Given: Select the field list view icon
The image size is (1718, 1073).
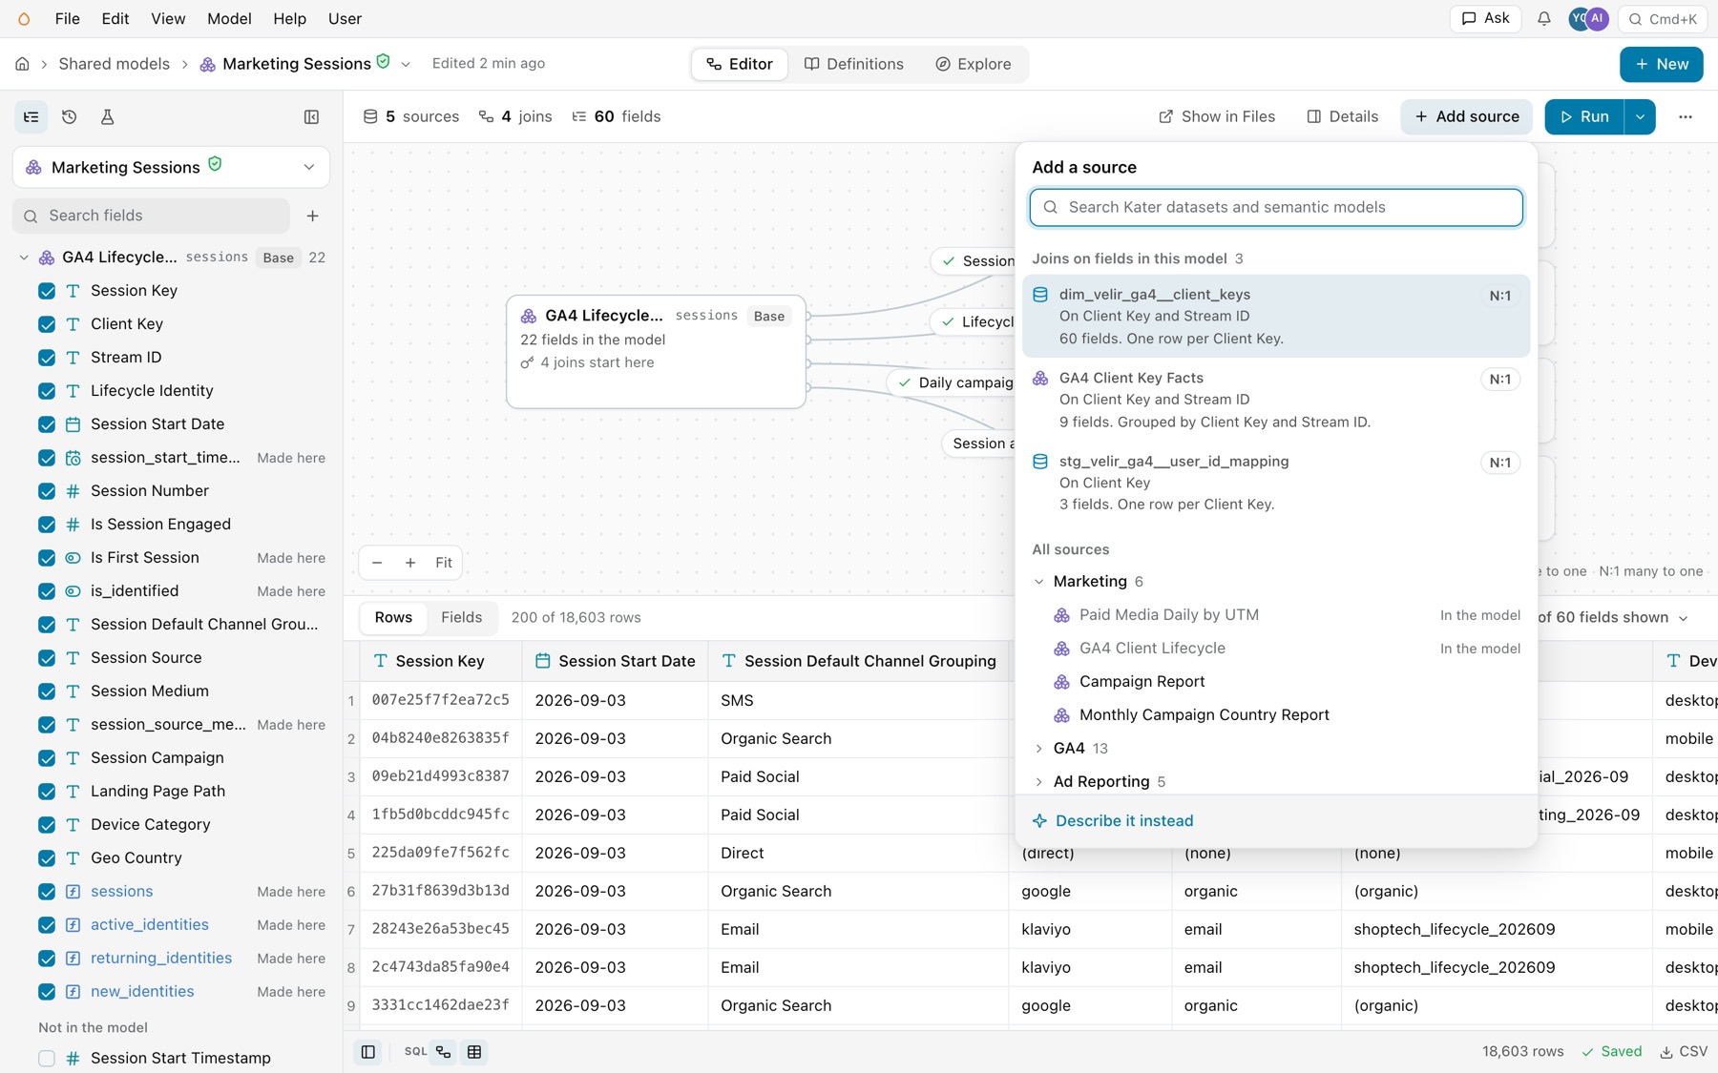Looking at the screenshot, I should click(31, 117).
